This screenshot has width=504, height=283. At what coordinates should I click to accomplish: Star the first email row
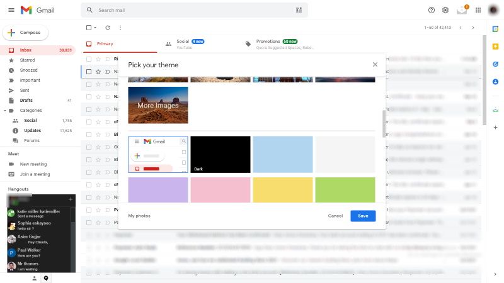[98, 59]
